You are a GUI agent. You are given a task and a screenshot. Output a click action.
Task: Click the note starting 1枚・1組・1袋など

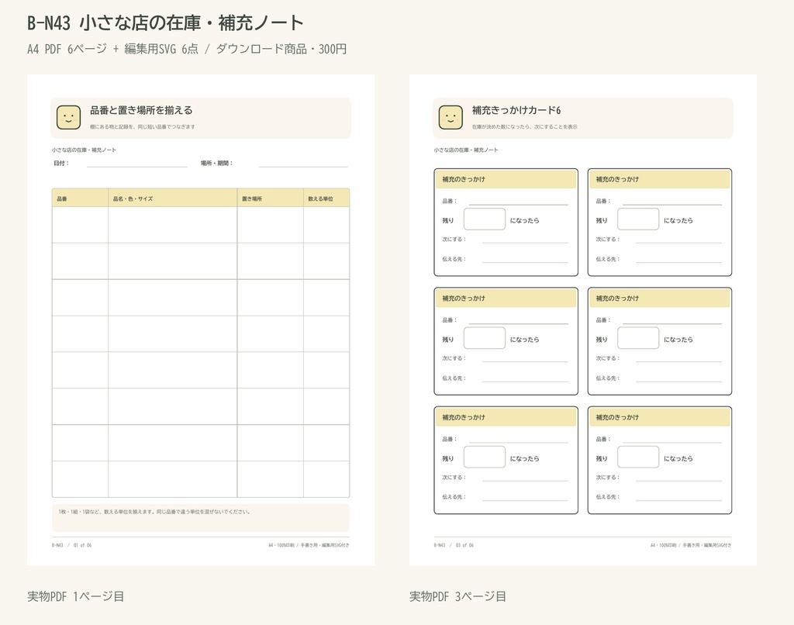[154, 512]
